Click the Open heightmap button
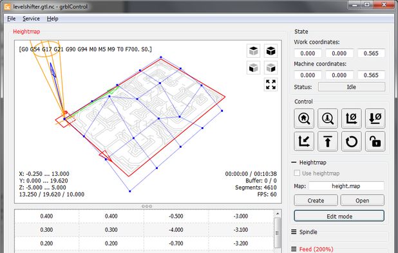398x253 pixels. point(362,200)
